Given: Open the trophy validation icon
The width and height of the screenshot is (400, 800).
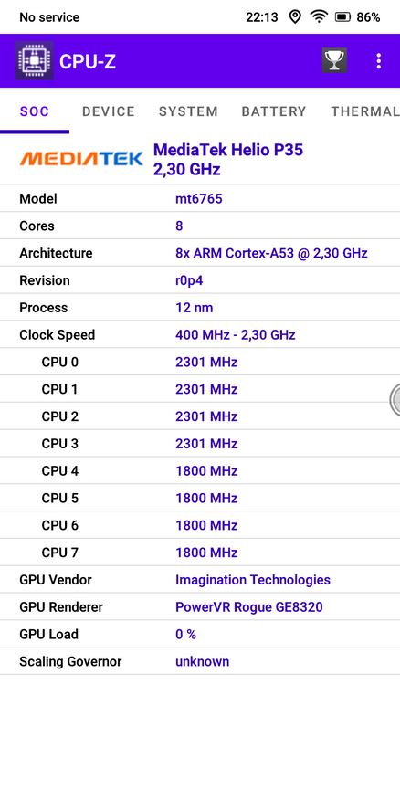Looking at the screenshot, I should 334,60.
